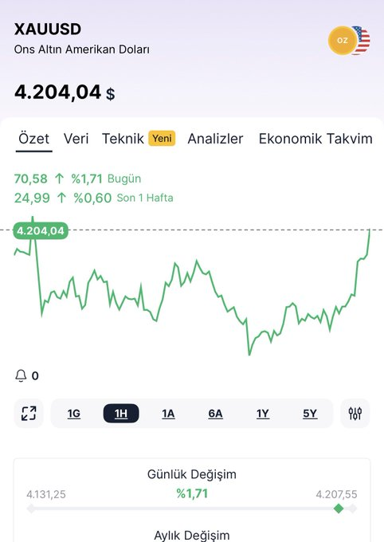Switch chart to 1Y range
Screen dimensions: 384x542
click(x=263, y=414)
